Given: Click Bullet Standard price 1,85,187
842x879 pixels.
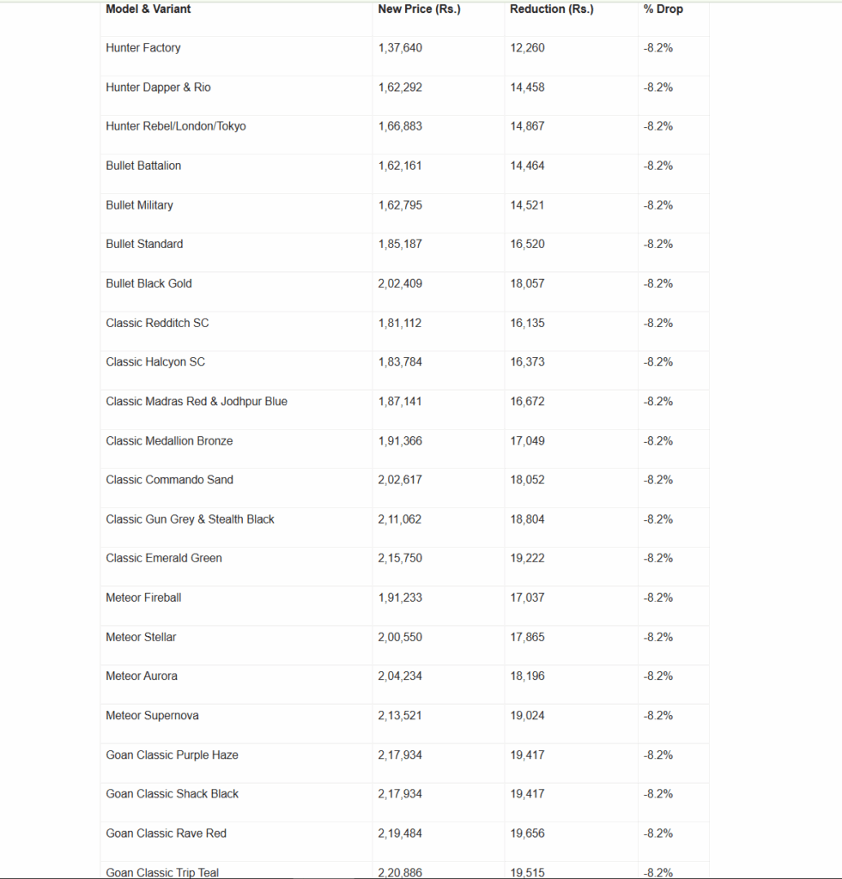Looking at the screenshot, I should [400, 244].
